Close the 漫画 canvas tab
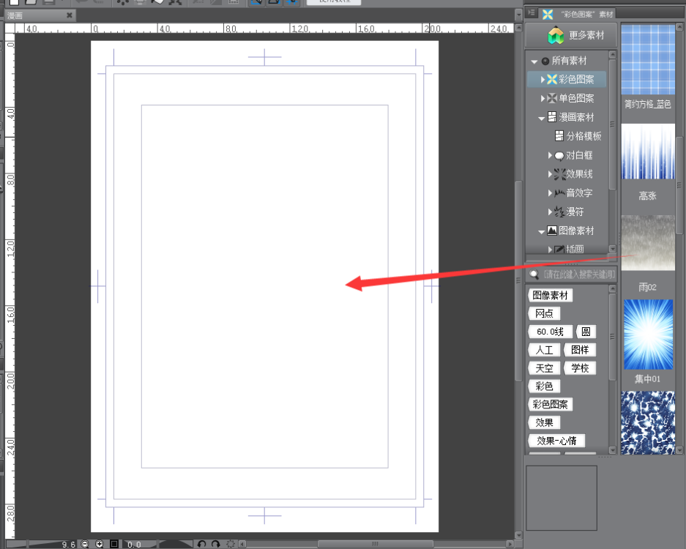 pyautogui.click(x=69, y=15)
